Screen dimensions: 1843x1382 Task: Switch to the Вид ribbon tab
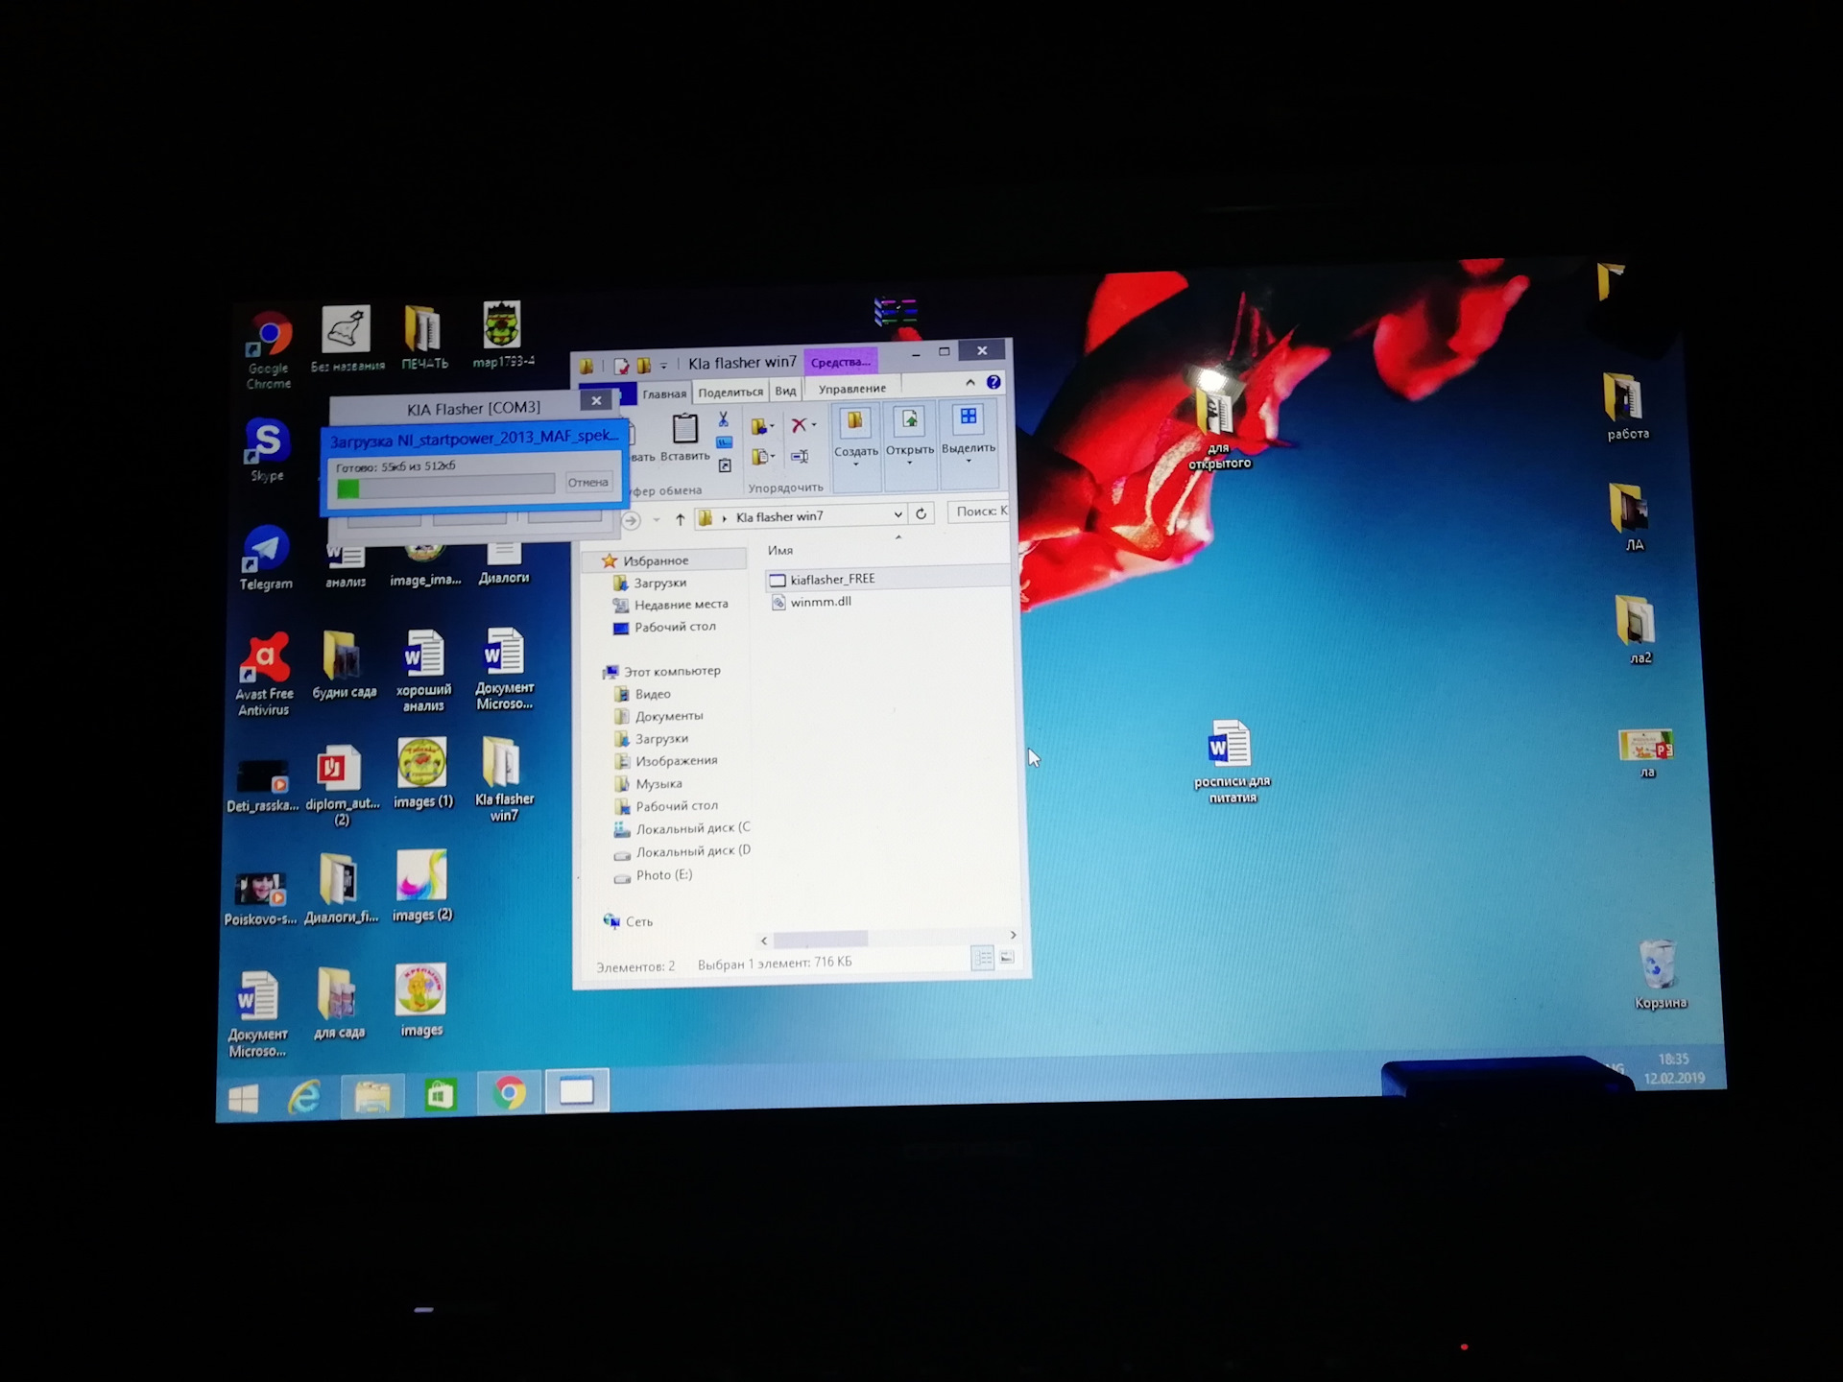785,391
